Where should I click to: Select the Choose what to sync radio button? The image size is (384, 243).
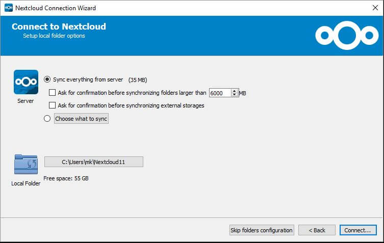tap(47, 119)
